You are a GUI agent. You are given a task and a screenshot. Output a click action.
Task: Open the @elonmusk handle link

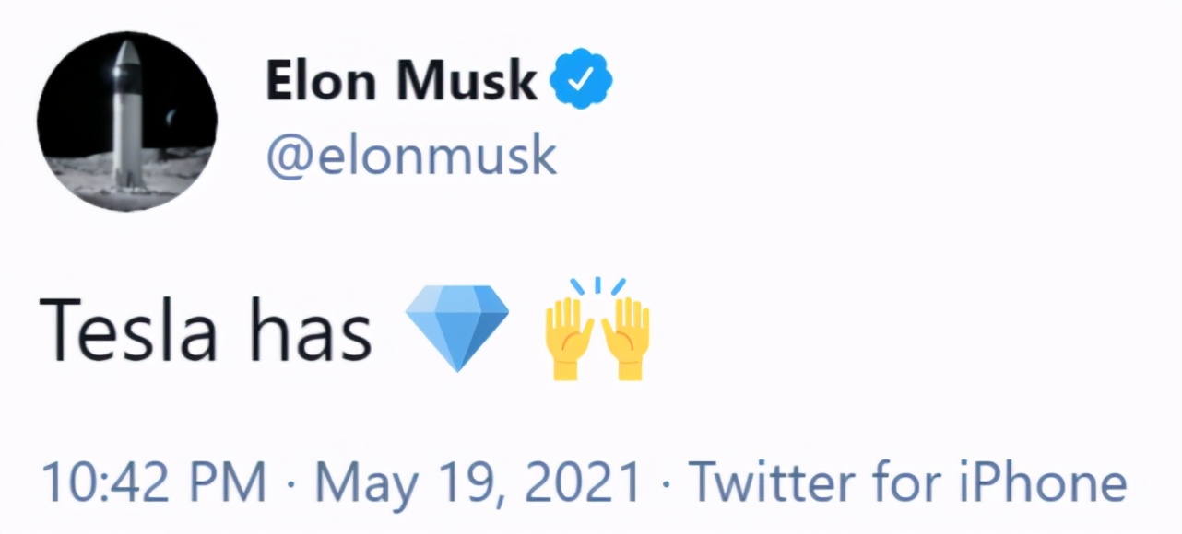(x=411, y=157)
